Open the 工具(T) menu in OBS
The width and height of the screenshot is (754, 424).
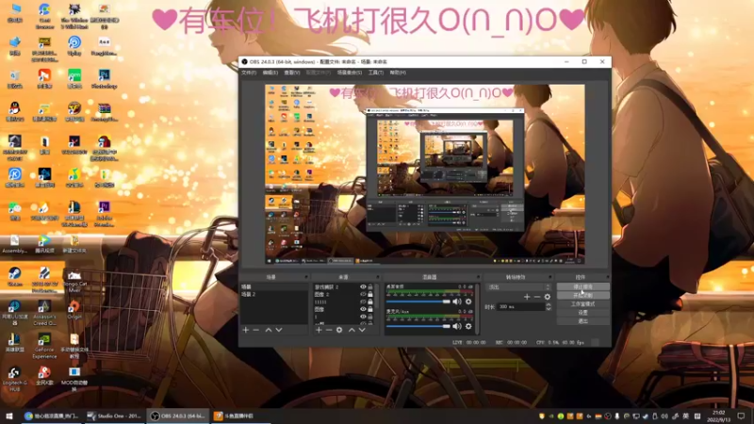pyautogui.click(x=375, y=73)
